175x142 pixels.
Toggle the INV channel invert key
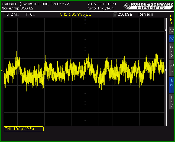[x=172, y=102]
